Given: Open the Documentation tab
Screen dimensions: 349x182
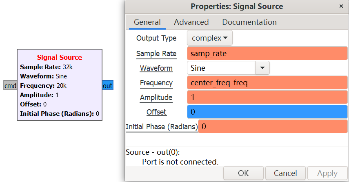Looking at the screenshot, I should click(249, 22).
